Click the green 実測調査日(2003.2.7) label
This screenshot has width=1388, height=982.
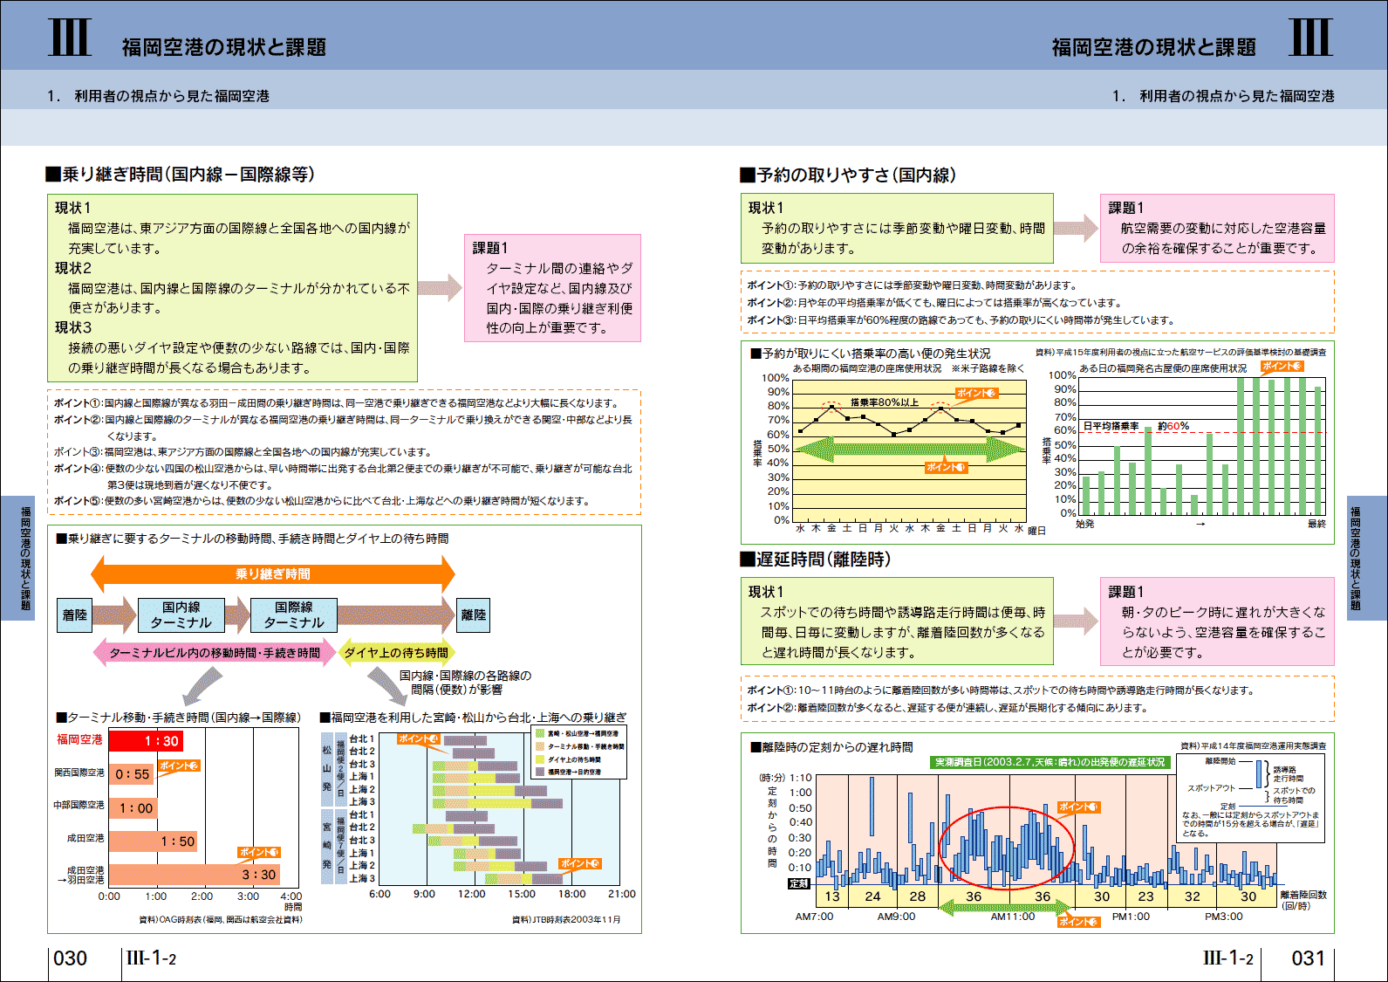[1050, 762]
